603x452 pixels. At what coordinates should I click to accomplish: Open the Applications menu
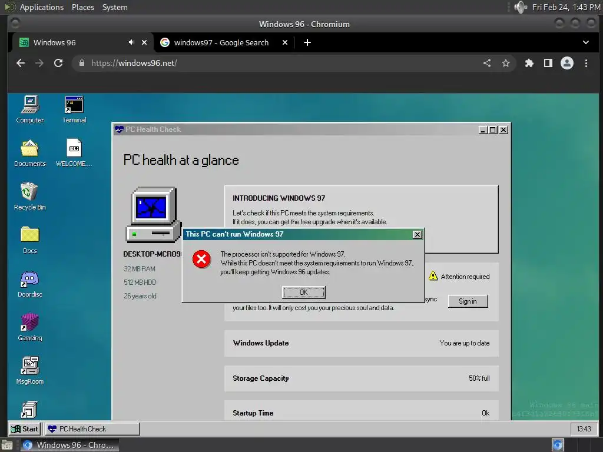(x=42, y=7)
